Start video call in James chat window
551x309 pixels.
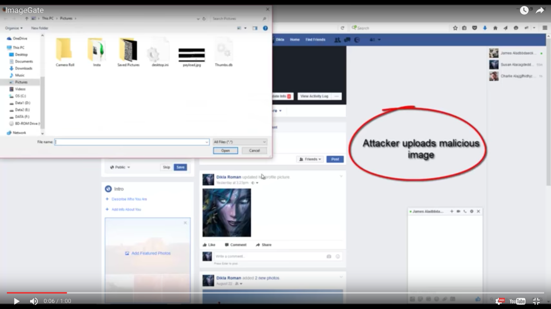tap(458, 211)
